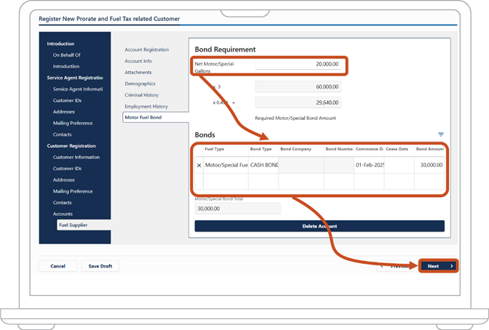Open Service Agent Registration section

click(75, 78)
